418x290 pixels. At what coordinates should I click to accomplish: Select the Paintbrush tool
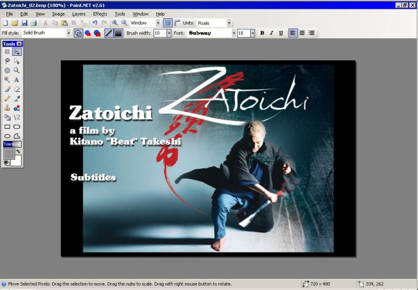click(7, 89)
